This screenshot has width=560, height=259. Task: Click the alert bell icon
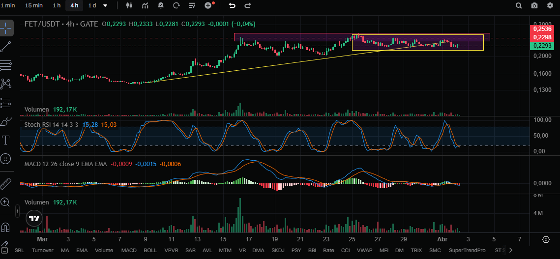(161, 5)
